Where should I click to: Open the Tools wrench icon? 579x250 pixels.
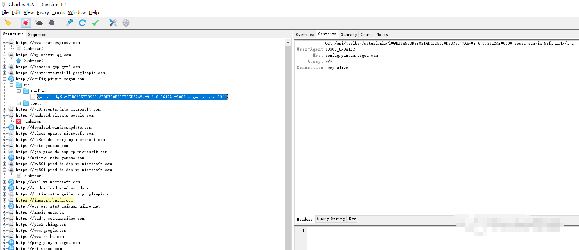coord(113,23)
